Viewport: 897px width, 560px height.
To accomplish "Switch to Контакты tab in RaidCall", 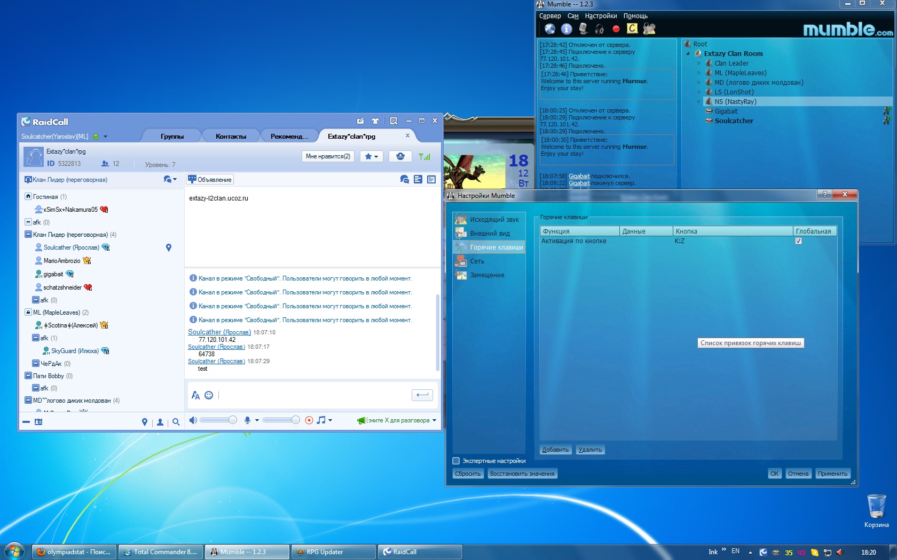I will click(x=231, y=137).
